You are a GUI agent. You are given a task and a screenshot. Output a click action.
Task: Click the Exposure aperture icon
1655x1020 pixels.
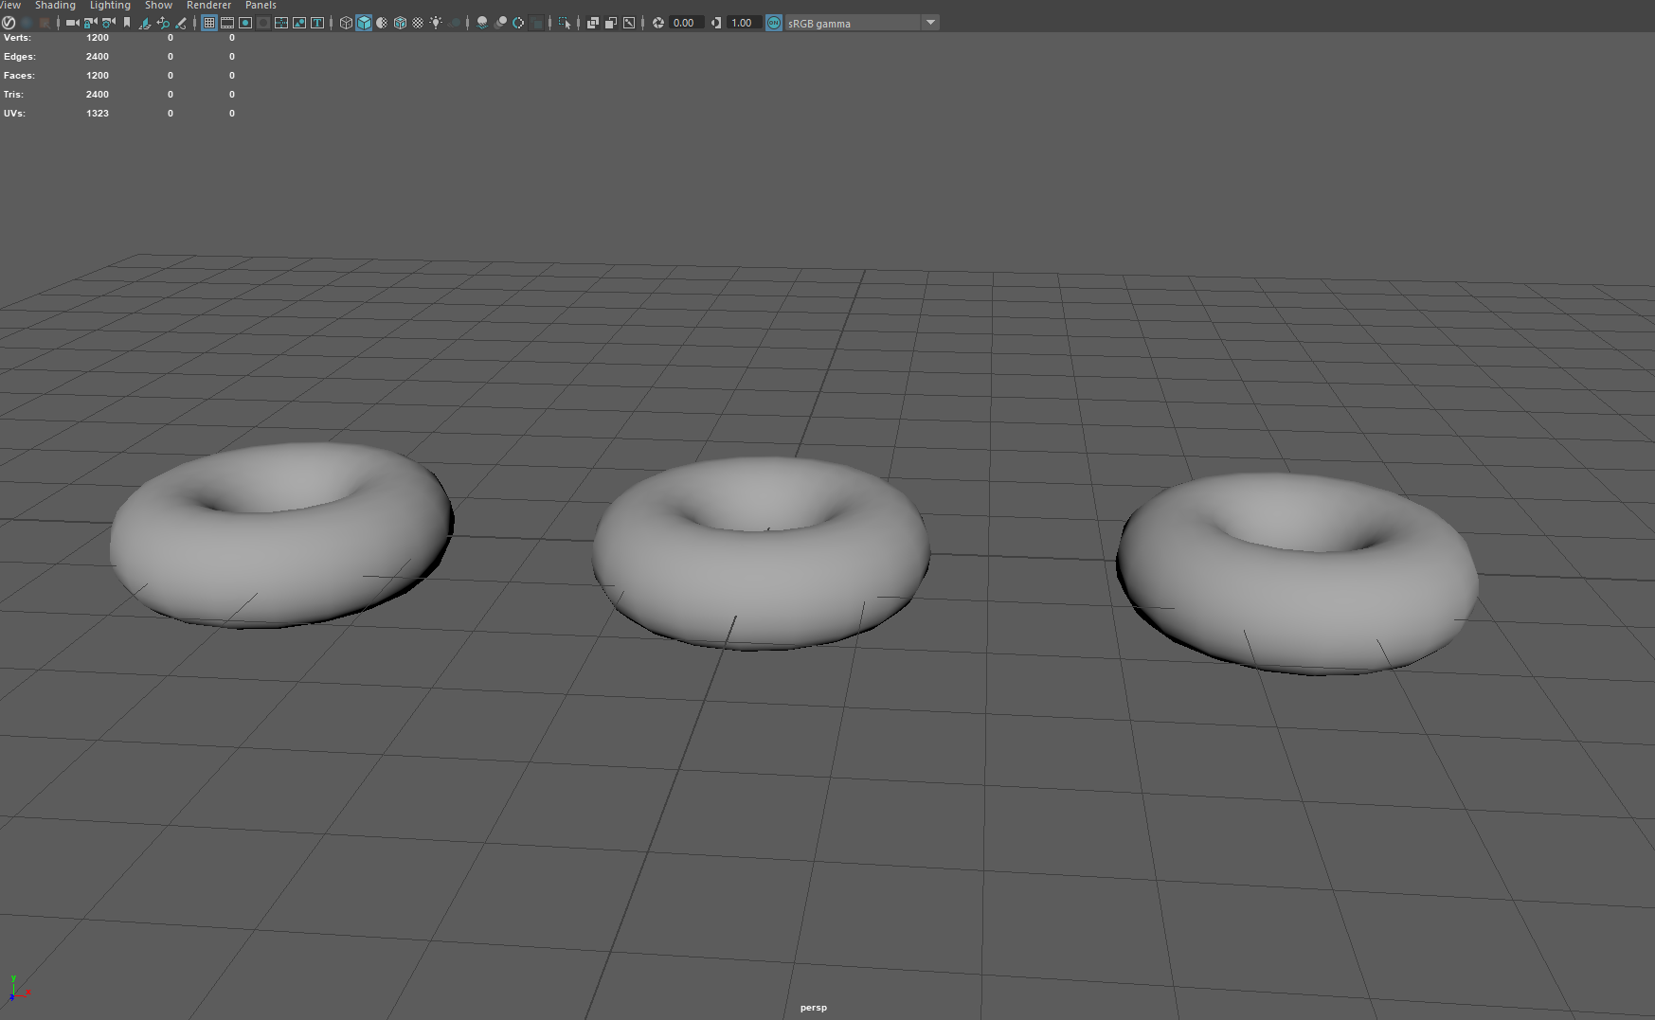tap(657, 23)
